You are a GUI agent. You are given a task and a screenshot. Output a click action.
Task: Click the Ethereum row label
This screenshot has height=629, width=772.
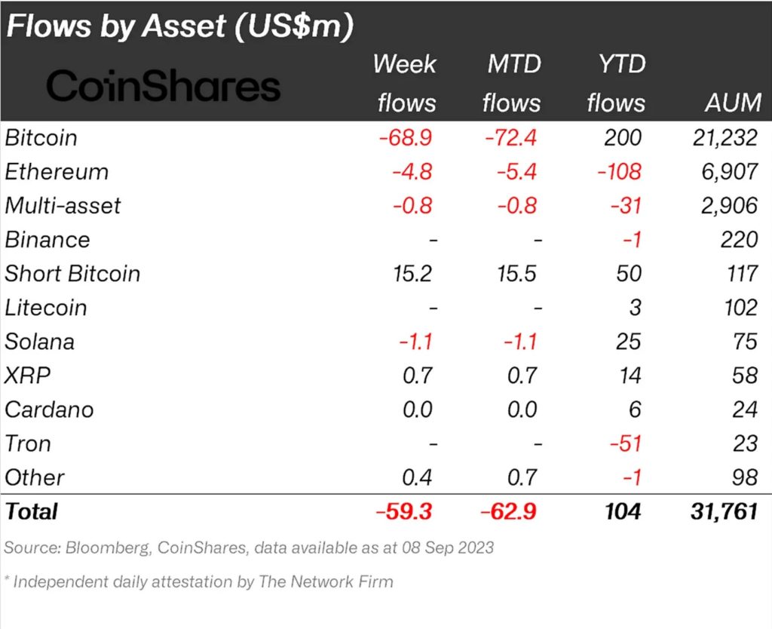pos(57,171)
